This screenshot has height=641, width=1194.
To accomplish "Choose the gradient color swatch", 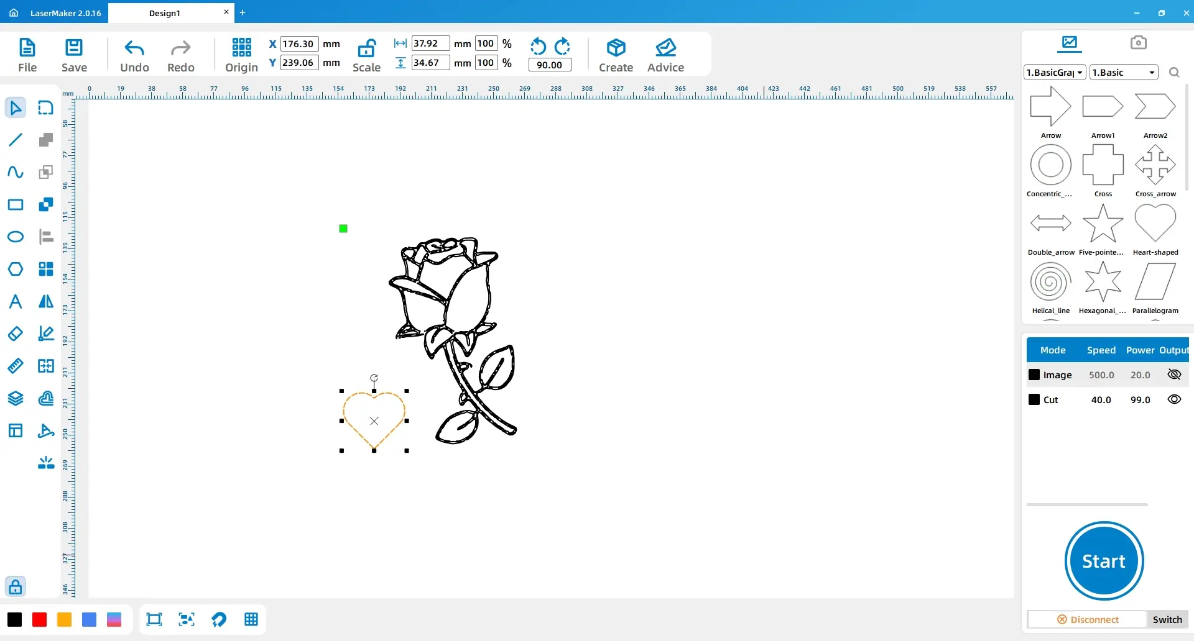I will (x=114, y=619).
